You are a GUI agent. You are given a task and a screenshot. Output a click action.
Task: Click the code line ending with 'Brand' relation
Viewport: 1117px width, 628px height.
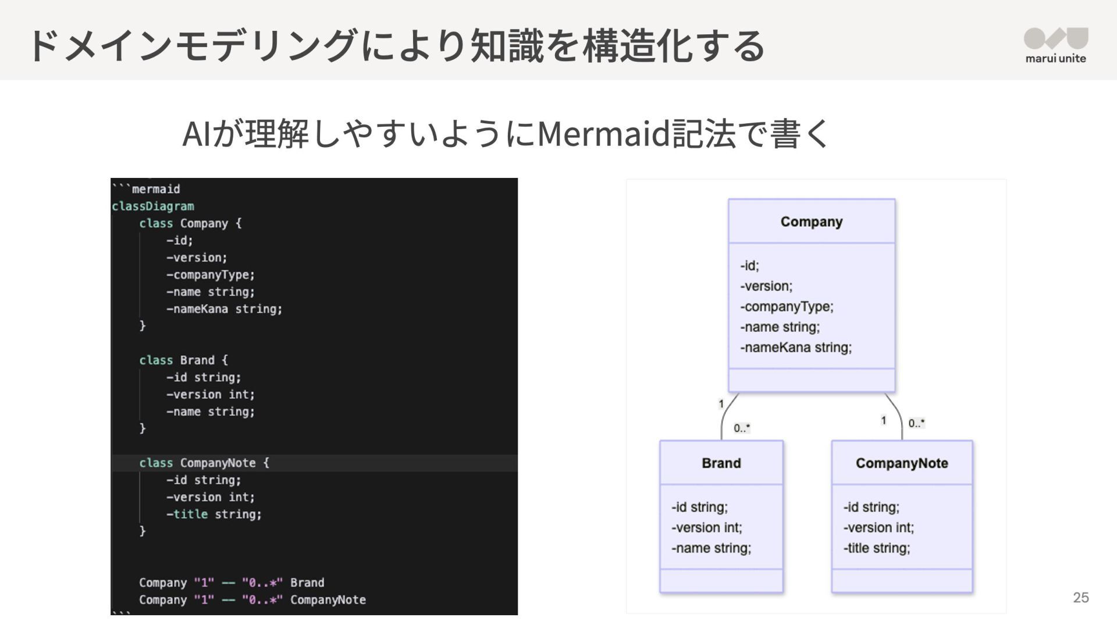click(232, 583)
